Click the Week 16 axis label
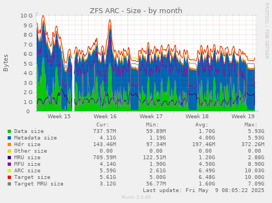Image resolution: width=272 pixels, height=203 pixels. pos(105,117)
